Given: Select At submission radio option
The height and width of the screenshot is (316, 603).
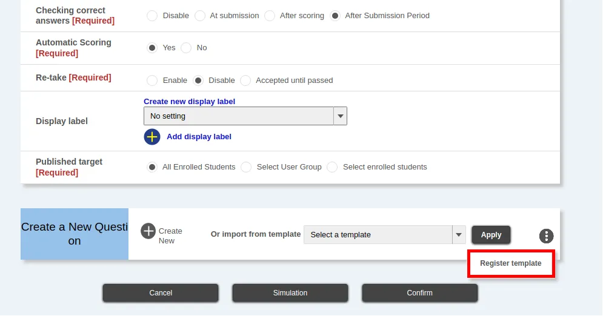Looking at the screenshot, I should 200,16.
